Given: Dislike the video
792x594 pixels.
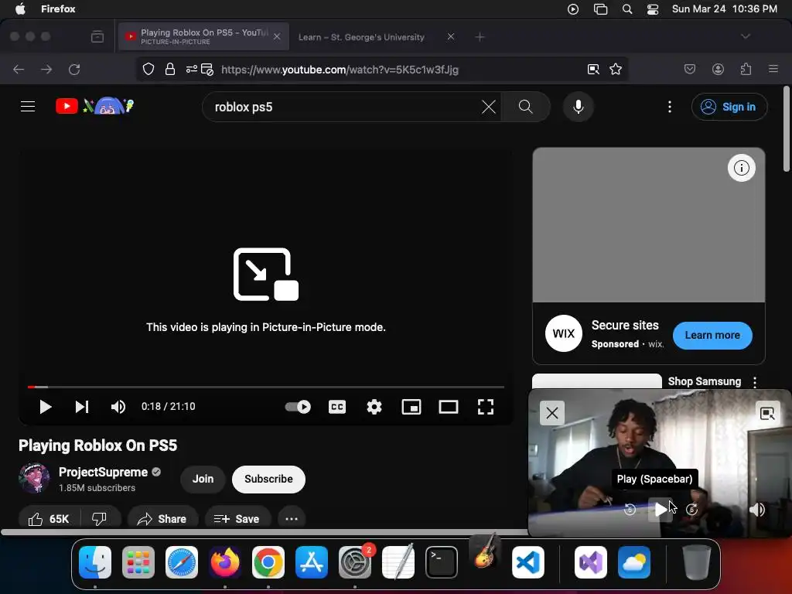Looking at the screenshot, I should [100, 519].
